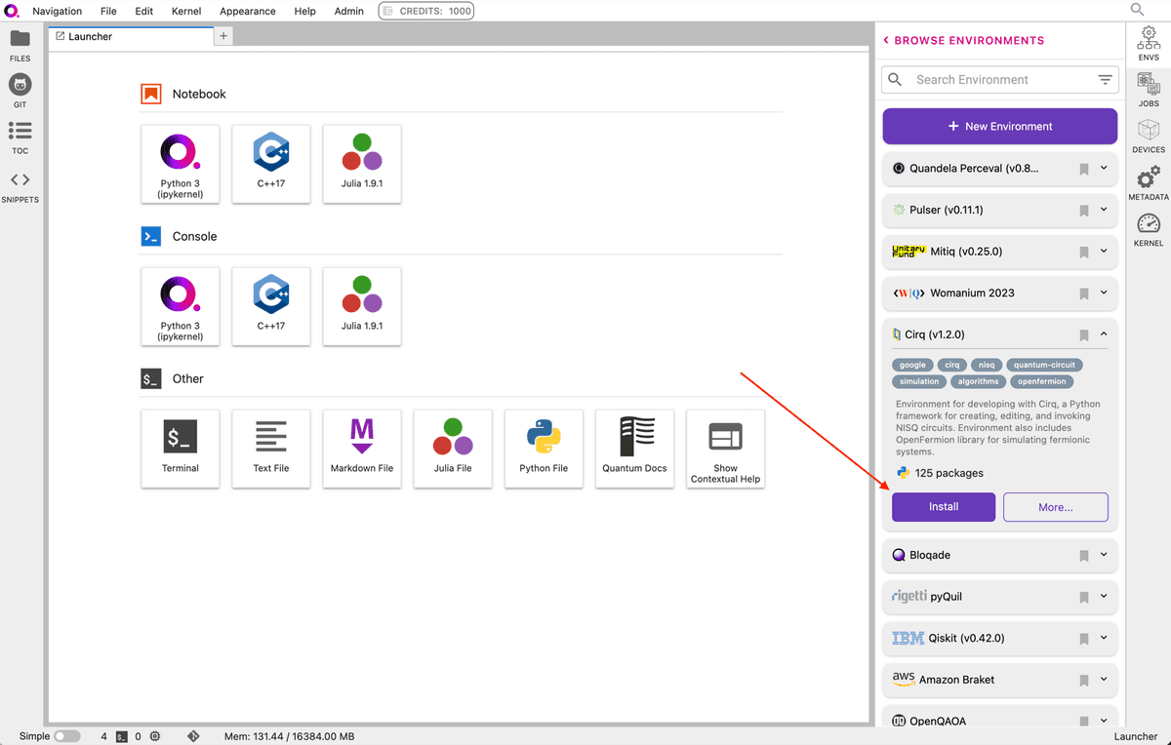Show Contextual Help
Image resolution: width=1171 pixels, height=745 pixels.
pos(725,449)
